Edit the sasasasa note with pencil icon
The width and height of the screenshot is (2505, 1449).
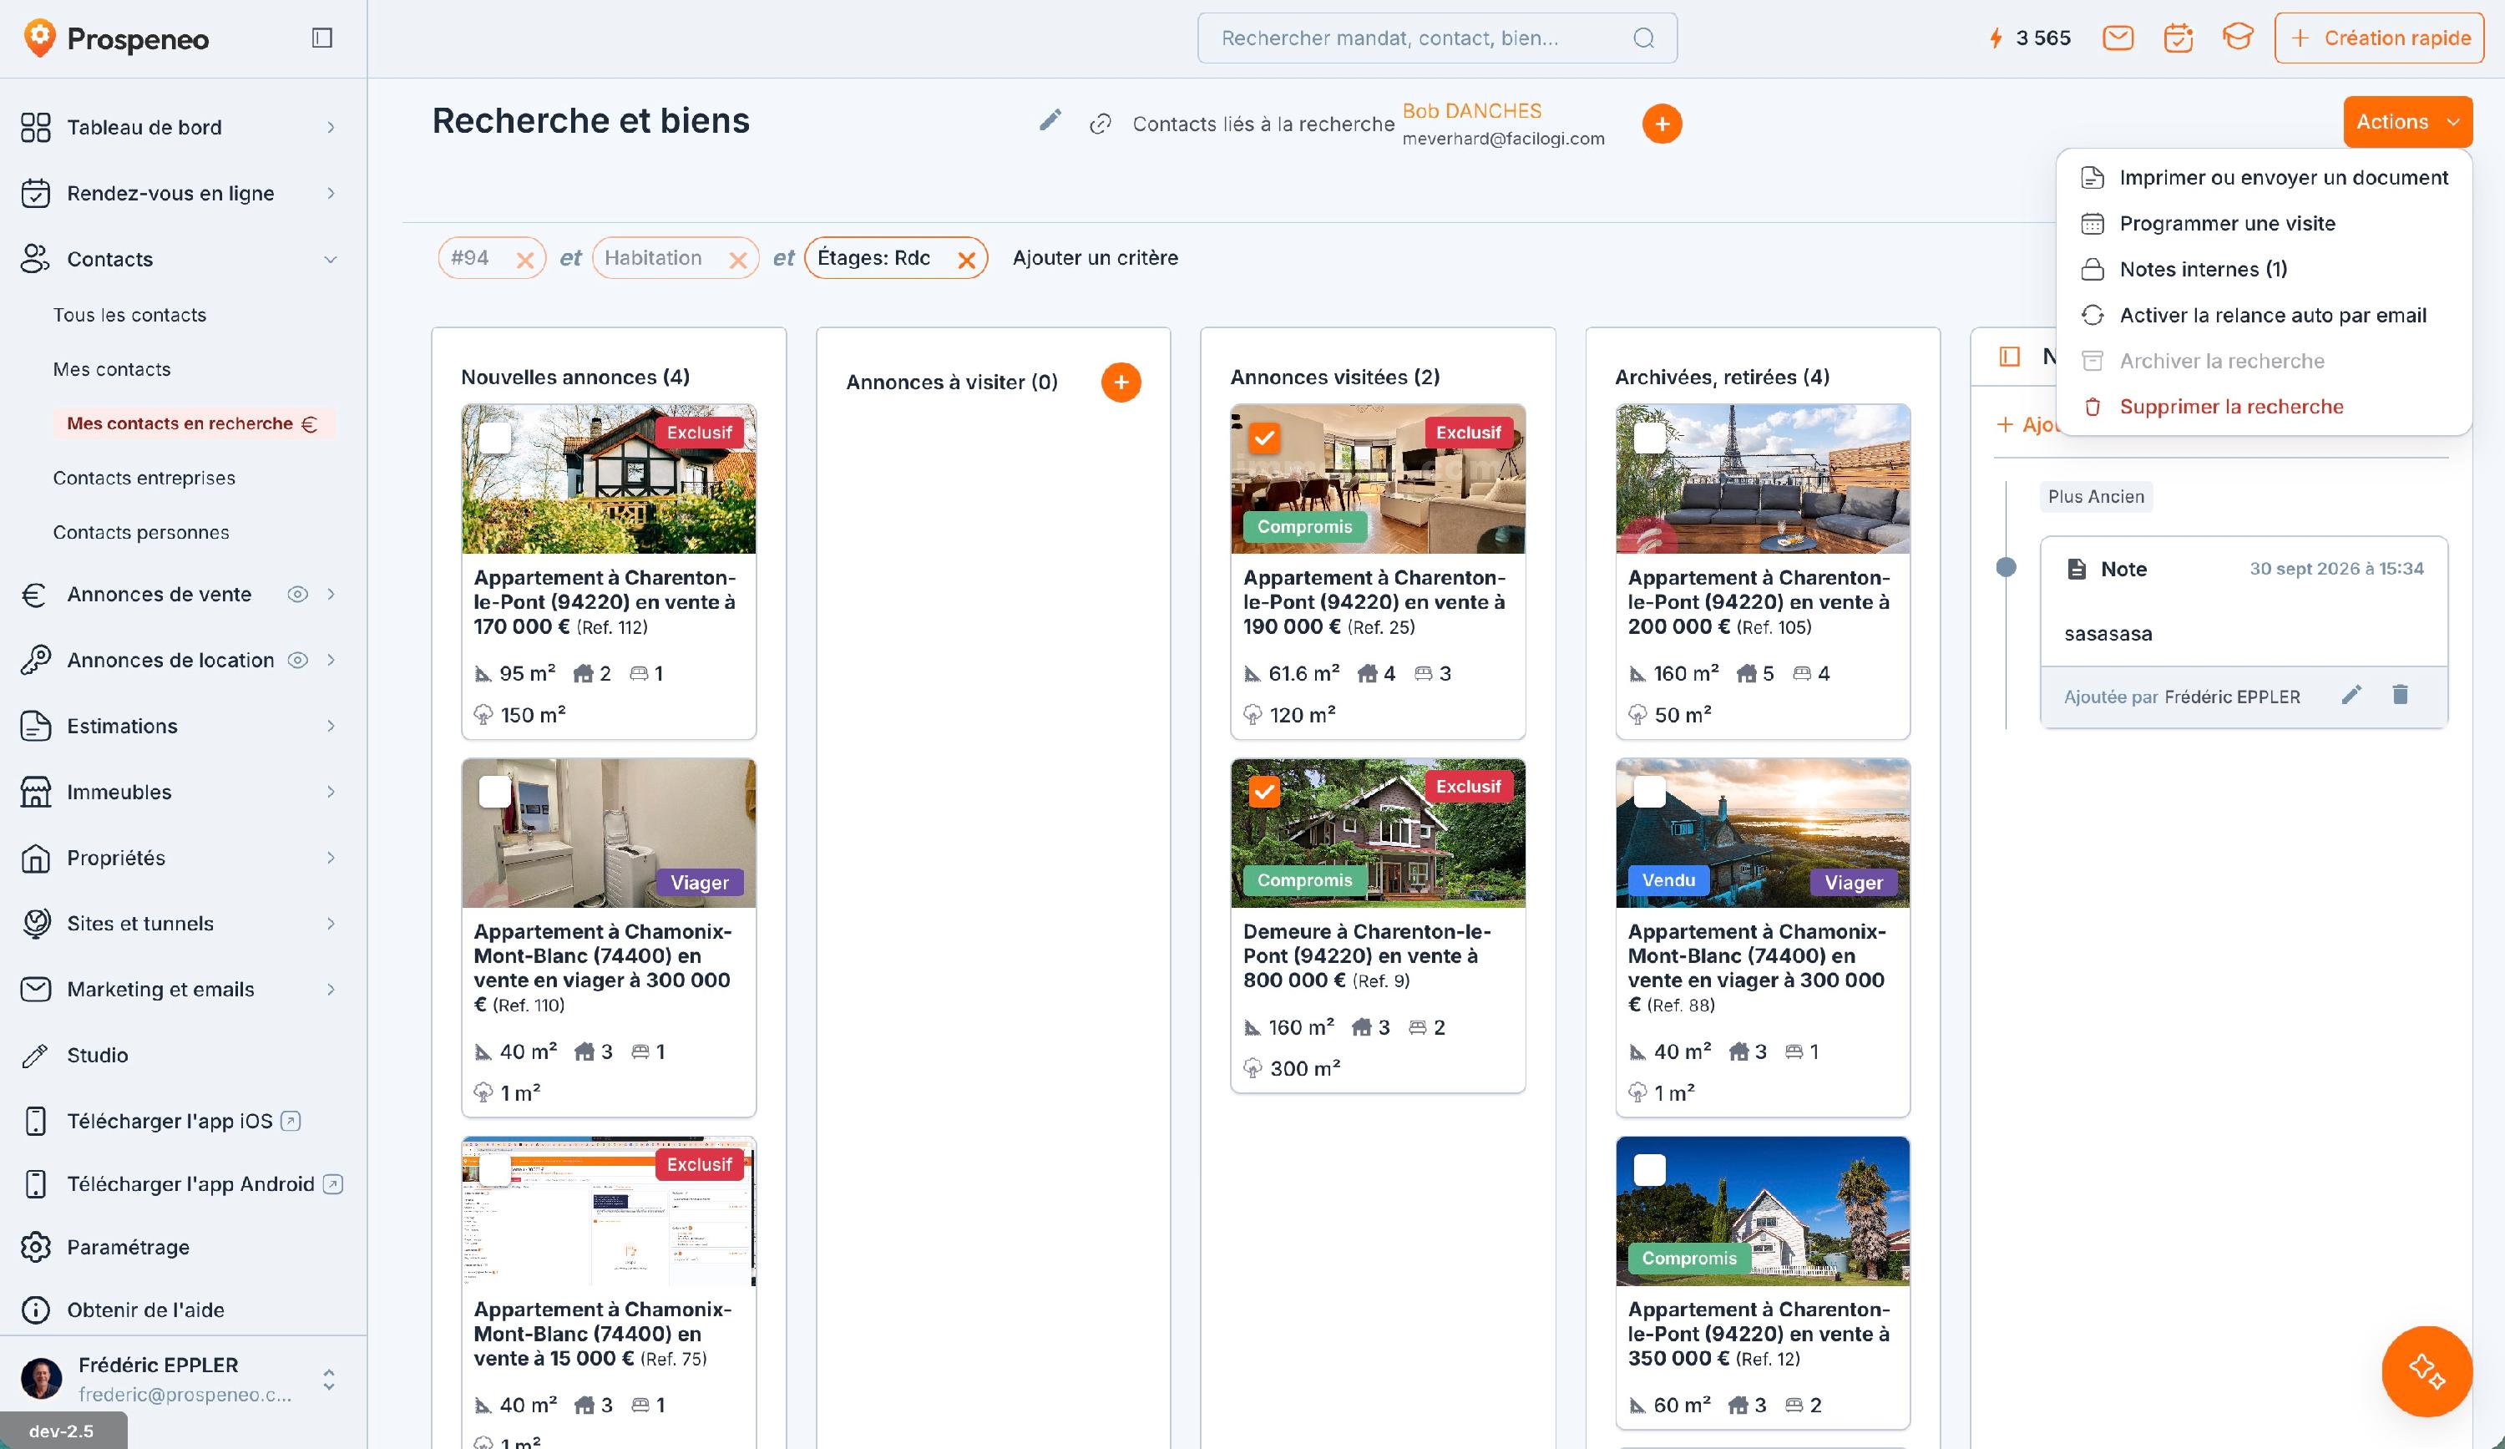click(2351, 695)
